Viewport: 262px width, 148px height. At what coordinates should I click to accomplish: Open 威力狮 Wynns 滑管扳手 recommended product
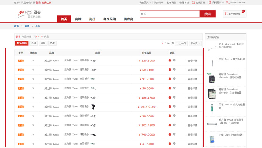[231, 121]
